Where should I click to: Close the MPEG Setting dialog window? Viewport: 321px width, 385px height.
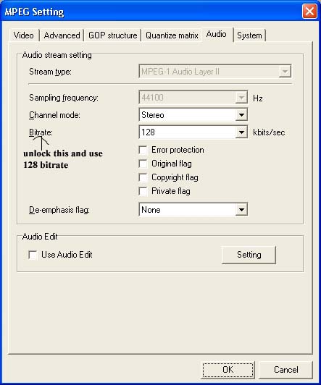[x=309, y=12]
